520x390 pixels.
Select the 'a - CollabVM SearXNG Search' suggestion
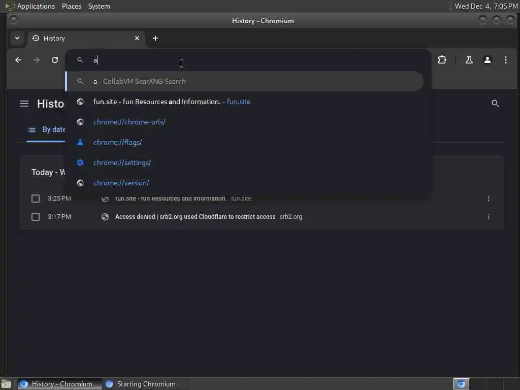click(x=244, y=81)
